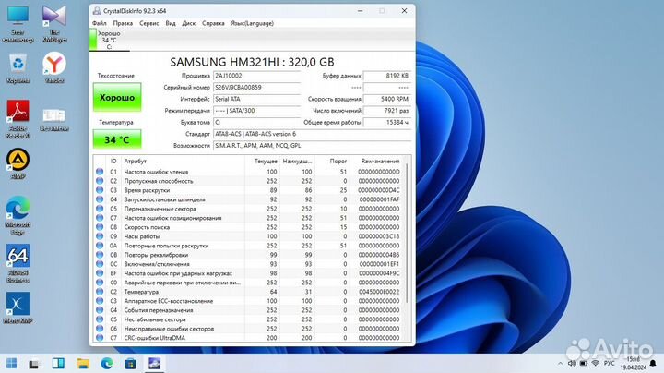Select the Запуски/остановки шпинделя attribute row
Image resolution: width=664 pixels, height=373 pixels.
tap(248, 199)
